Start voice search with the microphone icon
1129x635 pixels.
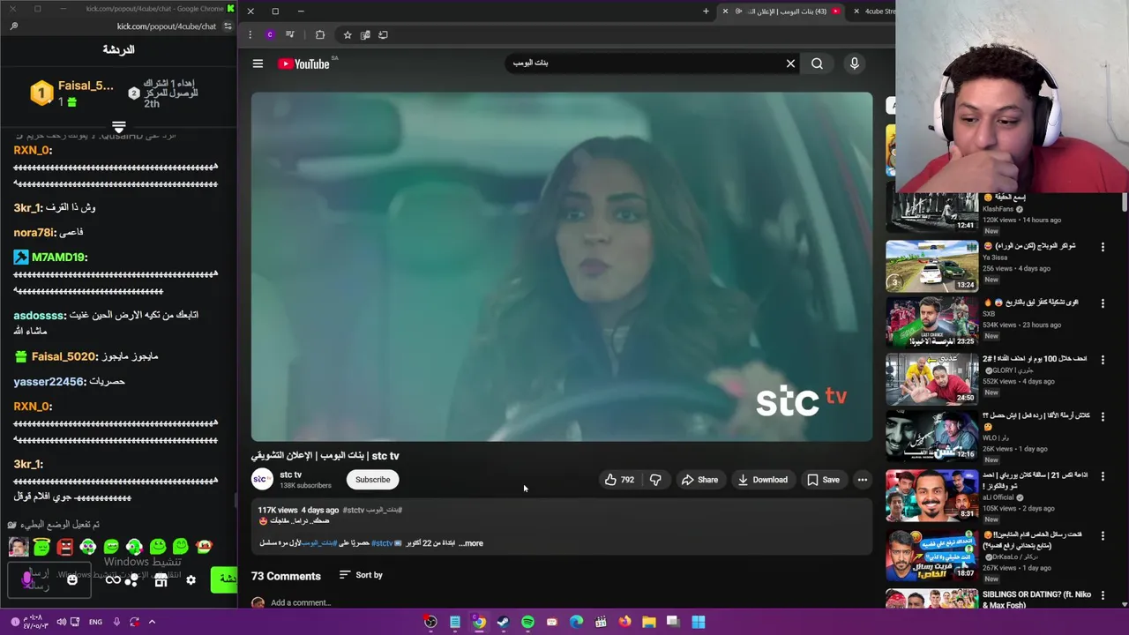tap(854, 63)
